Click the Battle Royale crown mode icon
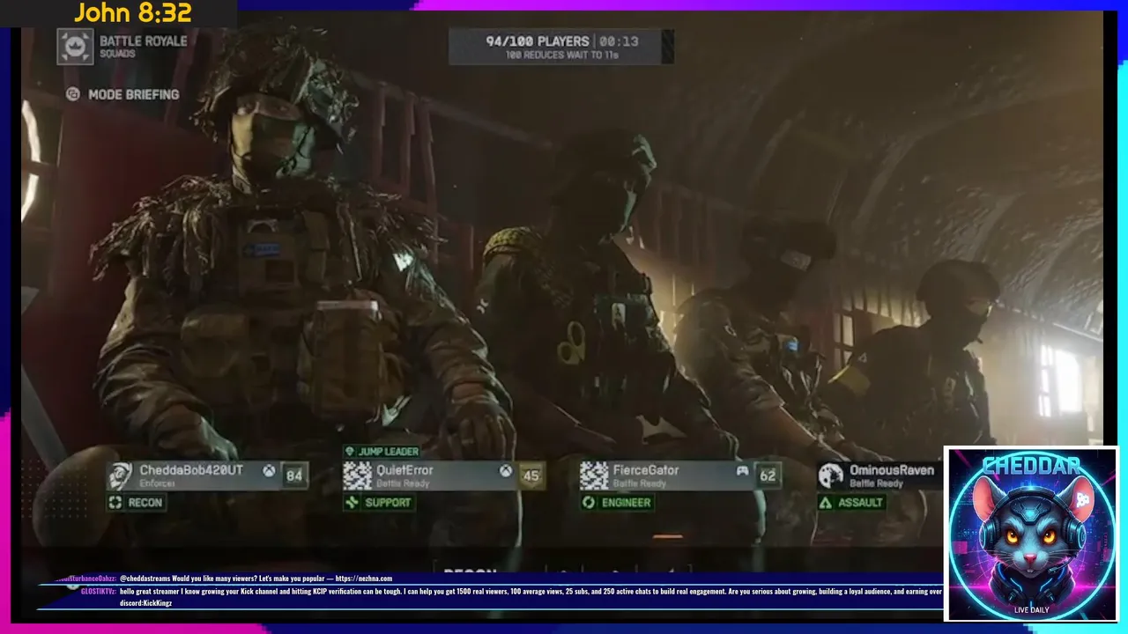Image resolution: width=1128 pixels, height=634 pixels. click(75, 47)
